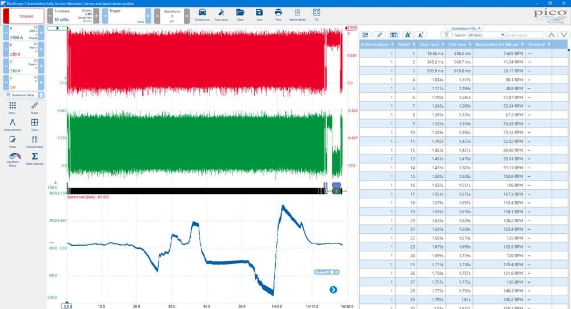The height and width of the screenshot is (309, 571).
Task: Open the Trigger settings panel
Action: coord(126,16)
